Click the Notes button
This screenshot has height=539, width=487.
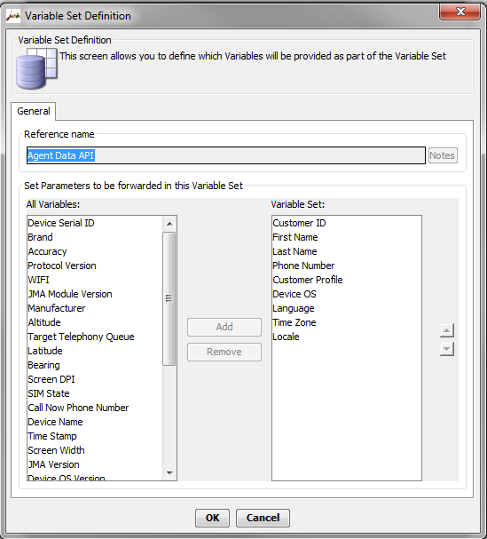(x=443, y=155)
